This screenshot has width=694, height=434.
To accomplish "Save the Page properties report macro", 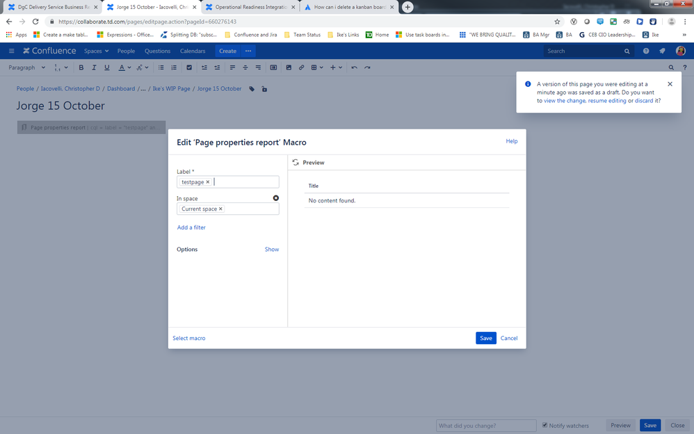I will [486, 338].
